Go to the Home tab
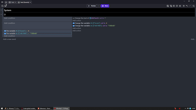The image size is (196, 110). [x=6, y=2]
